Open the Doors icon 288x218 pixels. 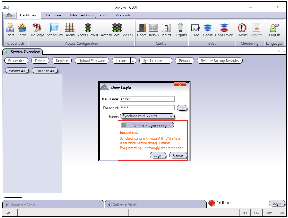(x=142, y=30)
